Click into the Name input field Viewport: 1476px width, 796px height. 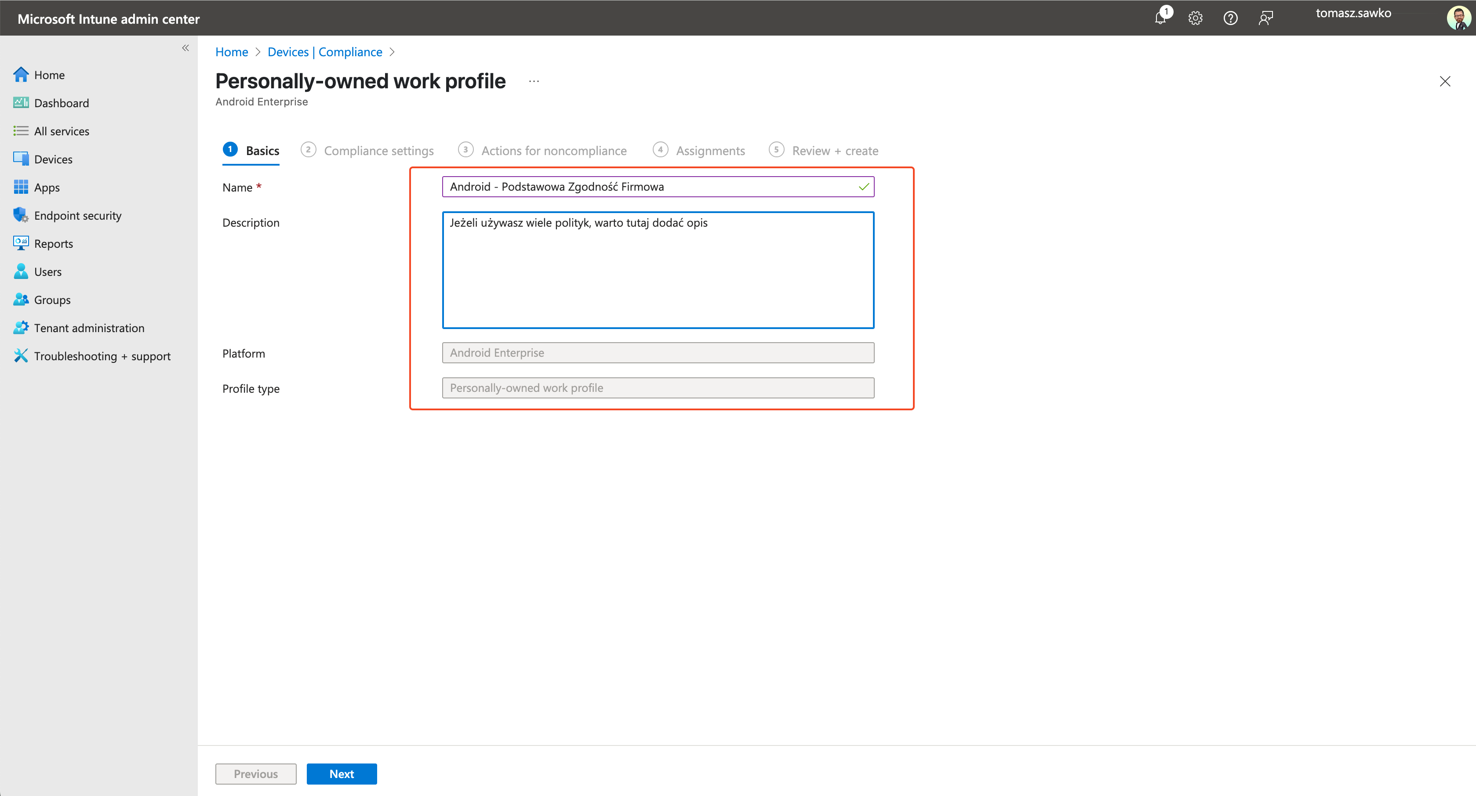tap(658, 187)
